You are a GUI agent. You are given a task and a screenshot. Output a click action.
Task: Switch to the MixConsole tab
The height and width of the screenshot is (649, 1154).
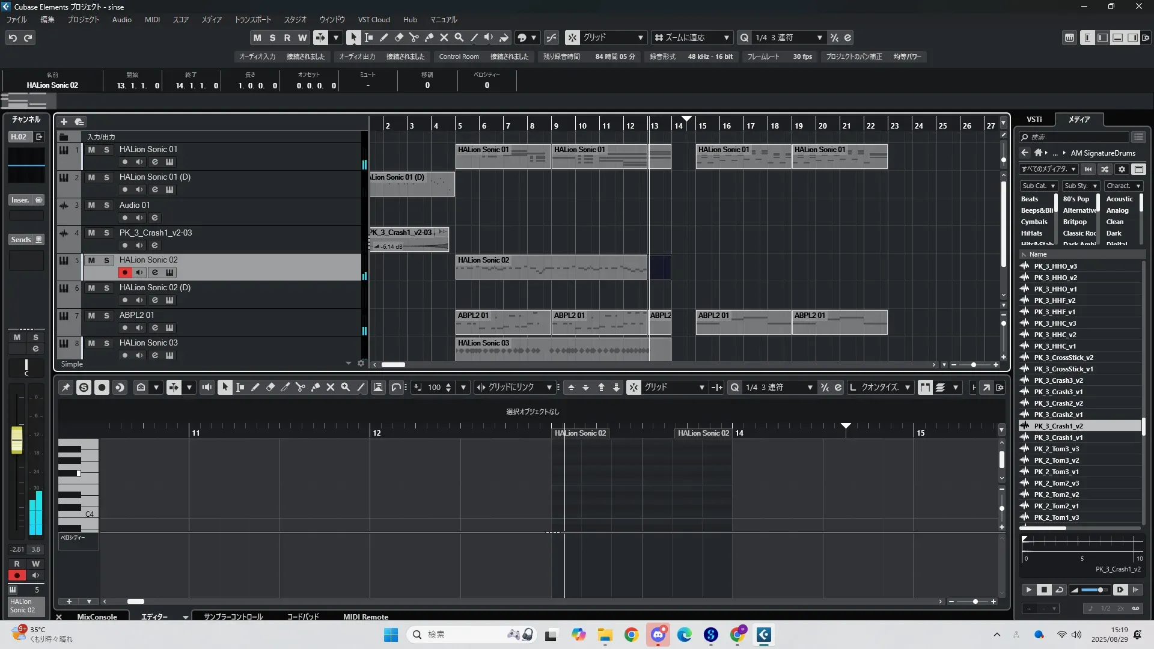coord(97,617)
